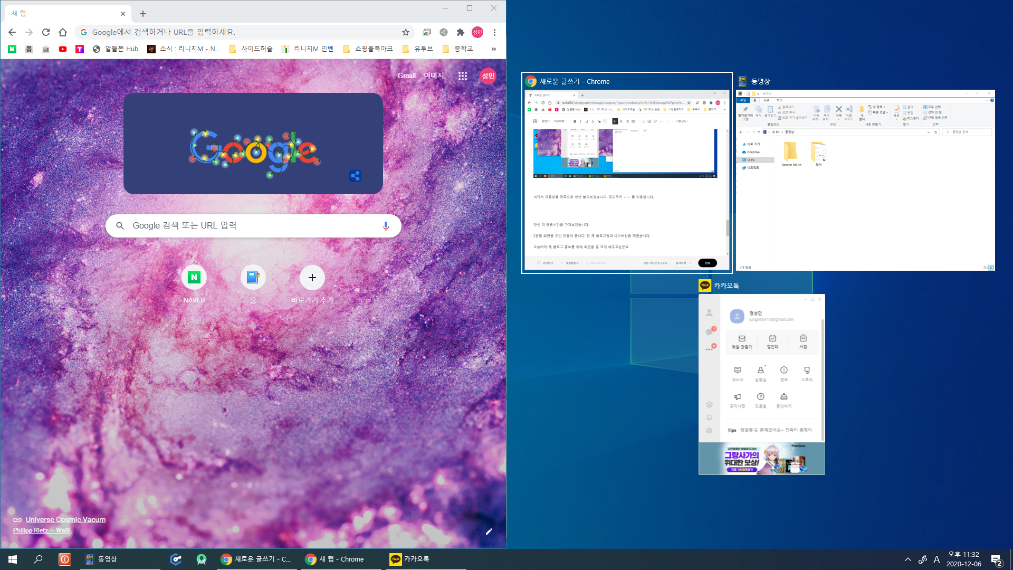Open Chrome extensions puzzle icon
The height and width of the screenshot is (570, 1013).
coord(460,32)
